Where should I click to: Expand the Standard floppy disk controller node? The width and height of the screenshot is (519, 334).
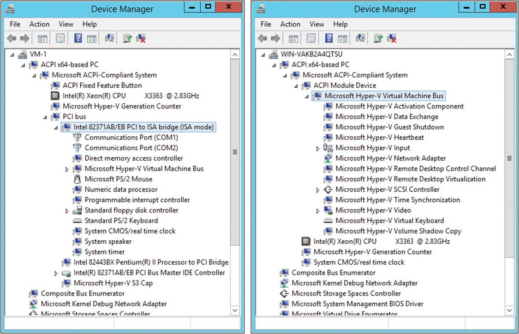(67, 211)
